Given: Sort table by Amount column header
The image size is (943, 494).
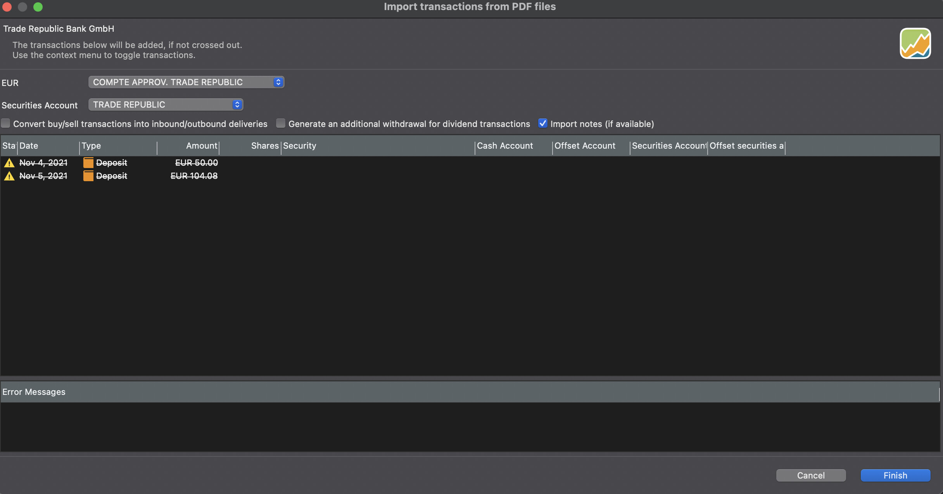Looking at the screenshot, I should (188, 146).
